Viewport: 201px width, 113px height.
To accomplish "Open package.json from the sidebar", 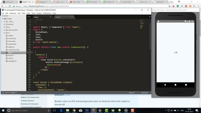I will [x=12, y=61].
